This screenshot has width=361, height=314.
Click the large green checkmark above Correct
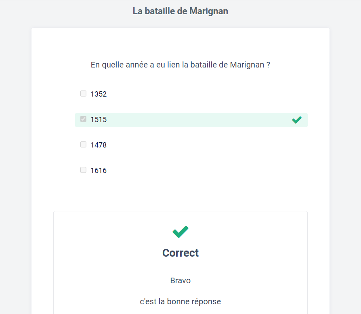point(180,232)
